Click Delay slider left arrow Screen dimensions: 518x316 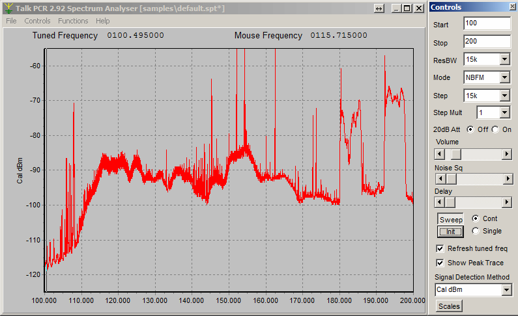(439, 202)
